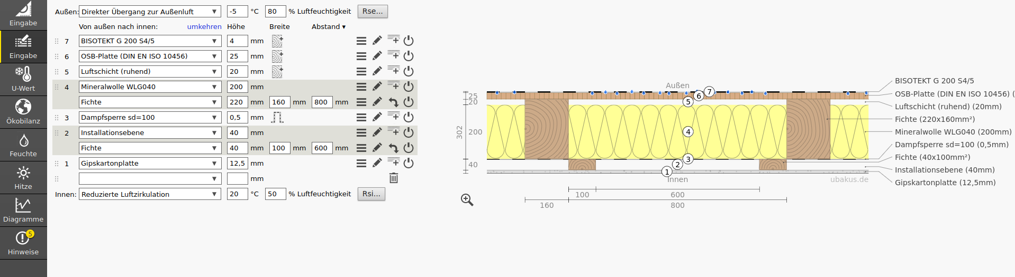Click the zoom magnifier below the drawing

tap(467, 199)
